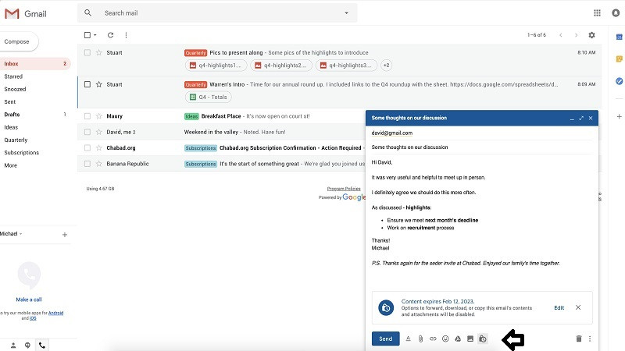Tick the checkbox for Banana Republic email
The height and width of the screenshot is (351, 625).
[x=87, y=164]
